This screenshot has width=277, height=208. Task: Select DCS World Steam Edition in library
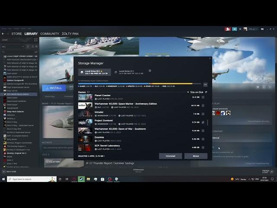click(x=19, y=94)
